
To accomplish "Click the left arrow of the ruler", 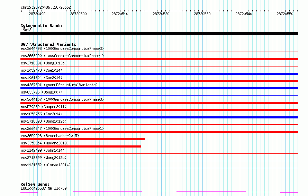I will click(x=21, y=11).
